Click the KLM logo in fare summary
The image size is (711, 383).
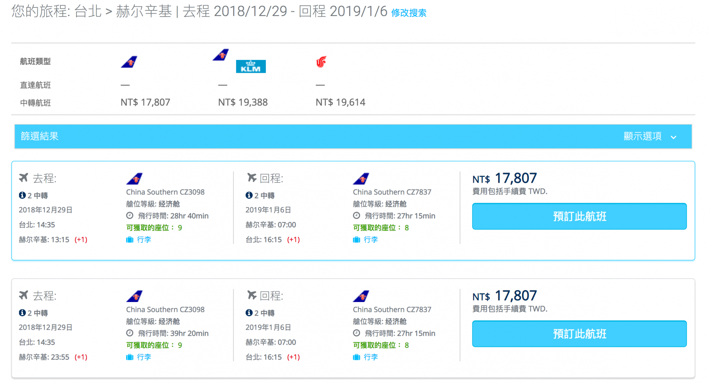[x=251, y=66]
